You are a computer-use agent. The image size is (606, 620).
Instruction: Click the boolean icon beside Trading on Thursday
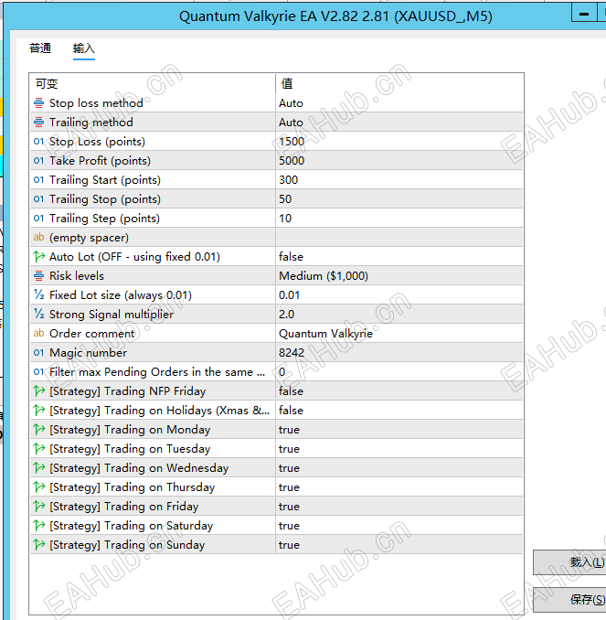(x=38, y=487)
